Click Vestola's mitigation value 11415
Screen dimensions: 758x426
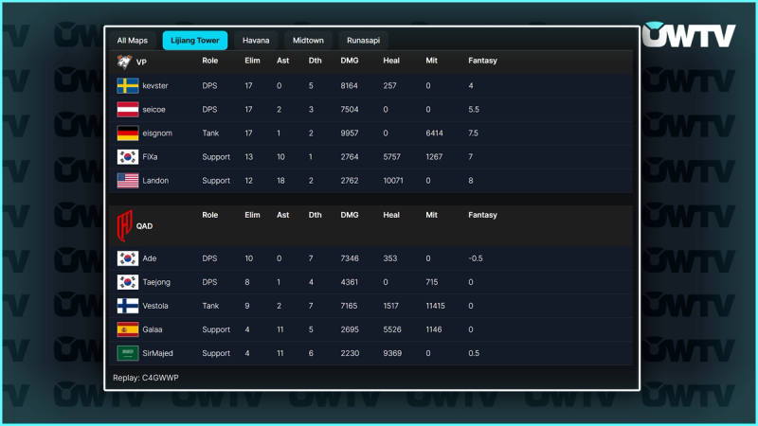435,306
